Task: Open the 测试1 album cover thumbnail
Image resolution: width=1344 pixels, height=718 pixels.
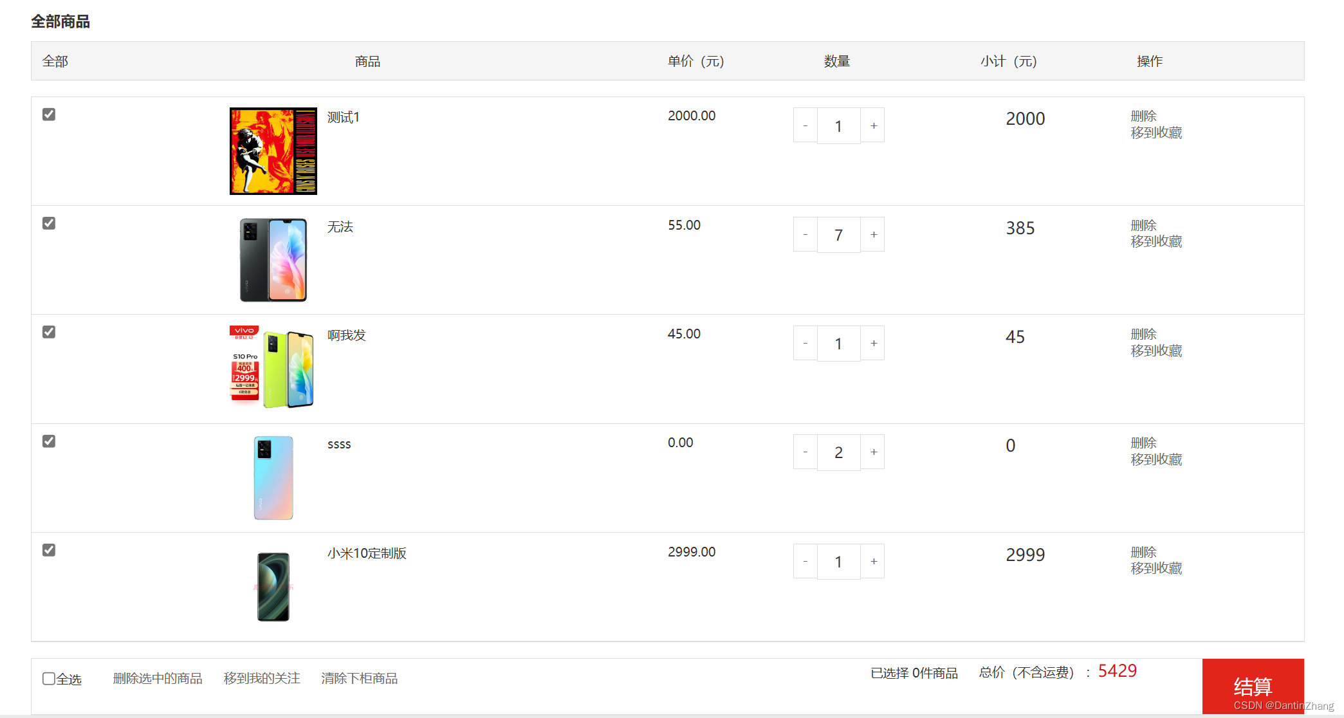Action: point(273,151)
